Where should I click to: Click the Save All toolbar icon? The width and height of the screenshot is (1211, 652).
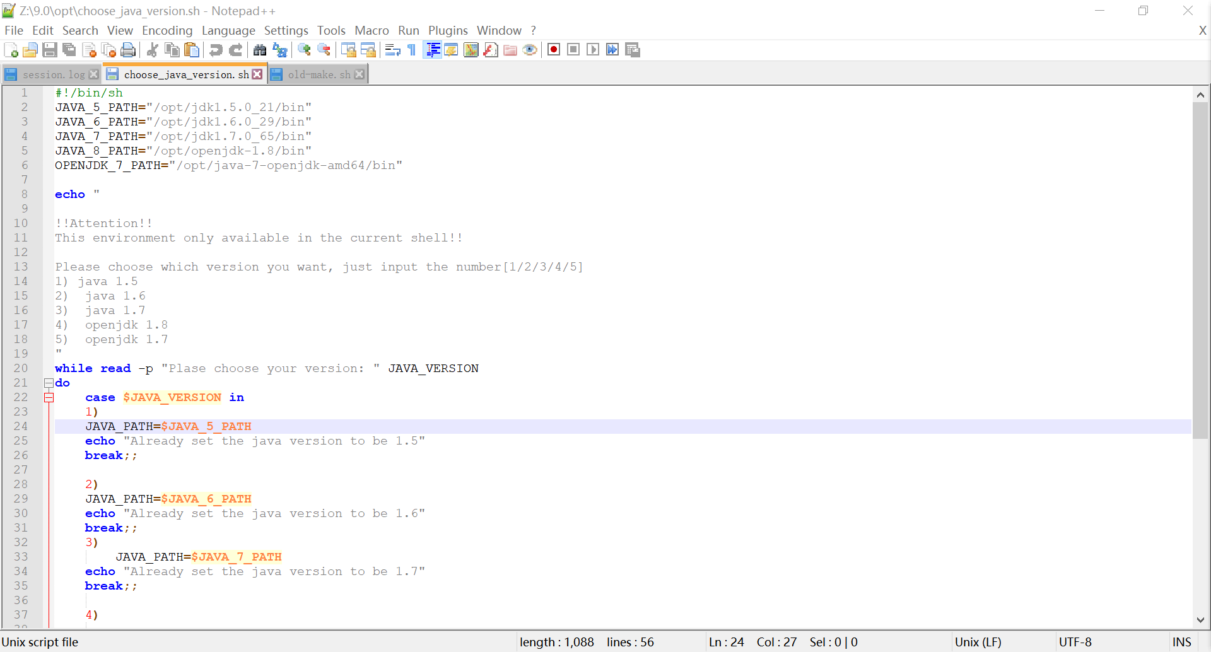(69, 50)
